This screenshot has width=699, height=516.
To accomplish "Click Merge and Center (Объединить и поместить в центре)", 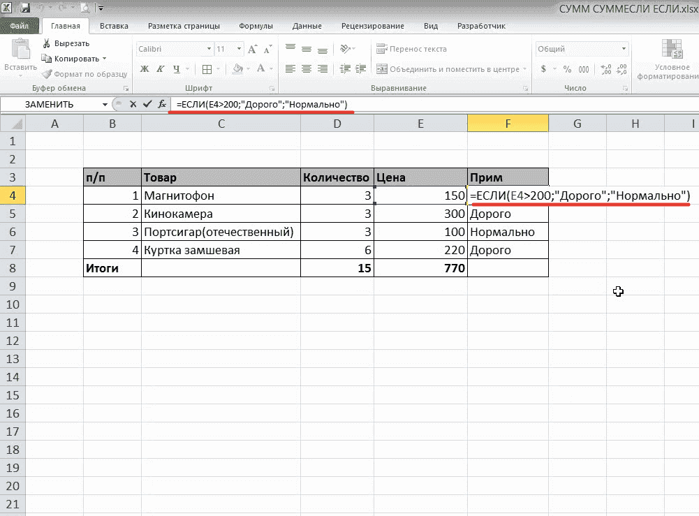I will pos(448,69).
